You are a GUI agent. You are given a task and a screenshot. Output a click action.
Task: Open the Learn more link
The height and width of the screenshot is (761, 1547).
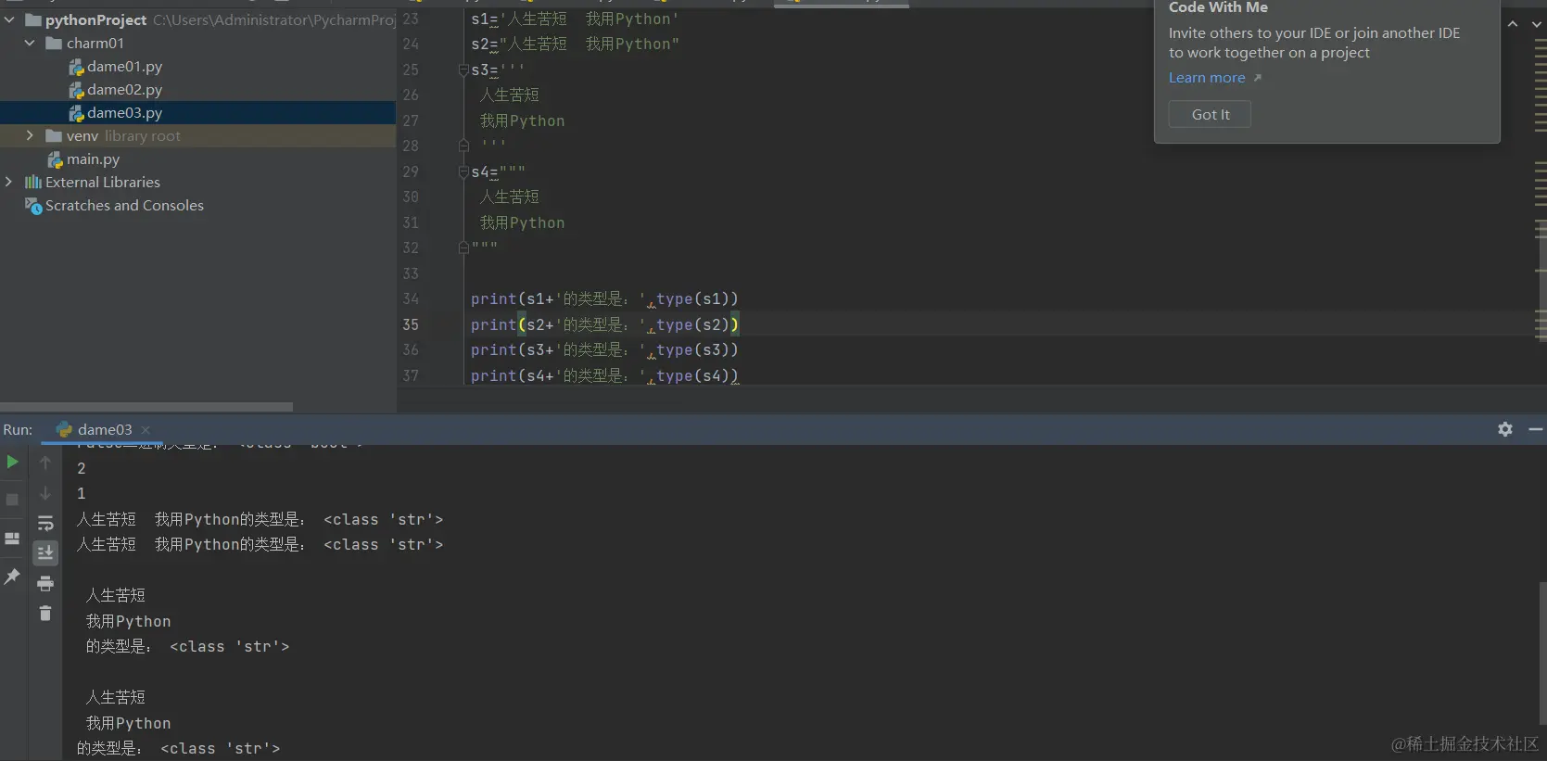point(1207,78)
